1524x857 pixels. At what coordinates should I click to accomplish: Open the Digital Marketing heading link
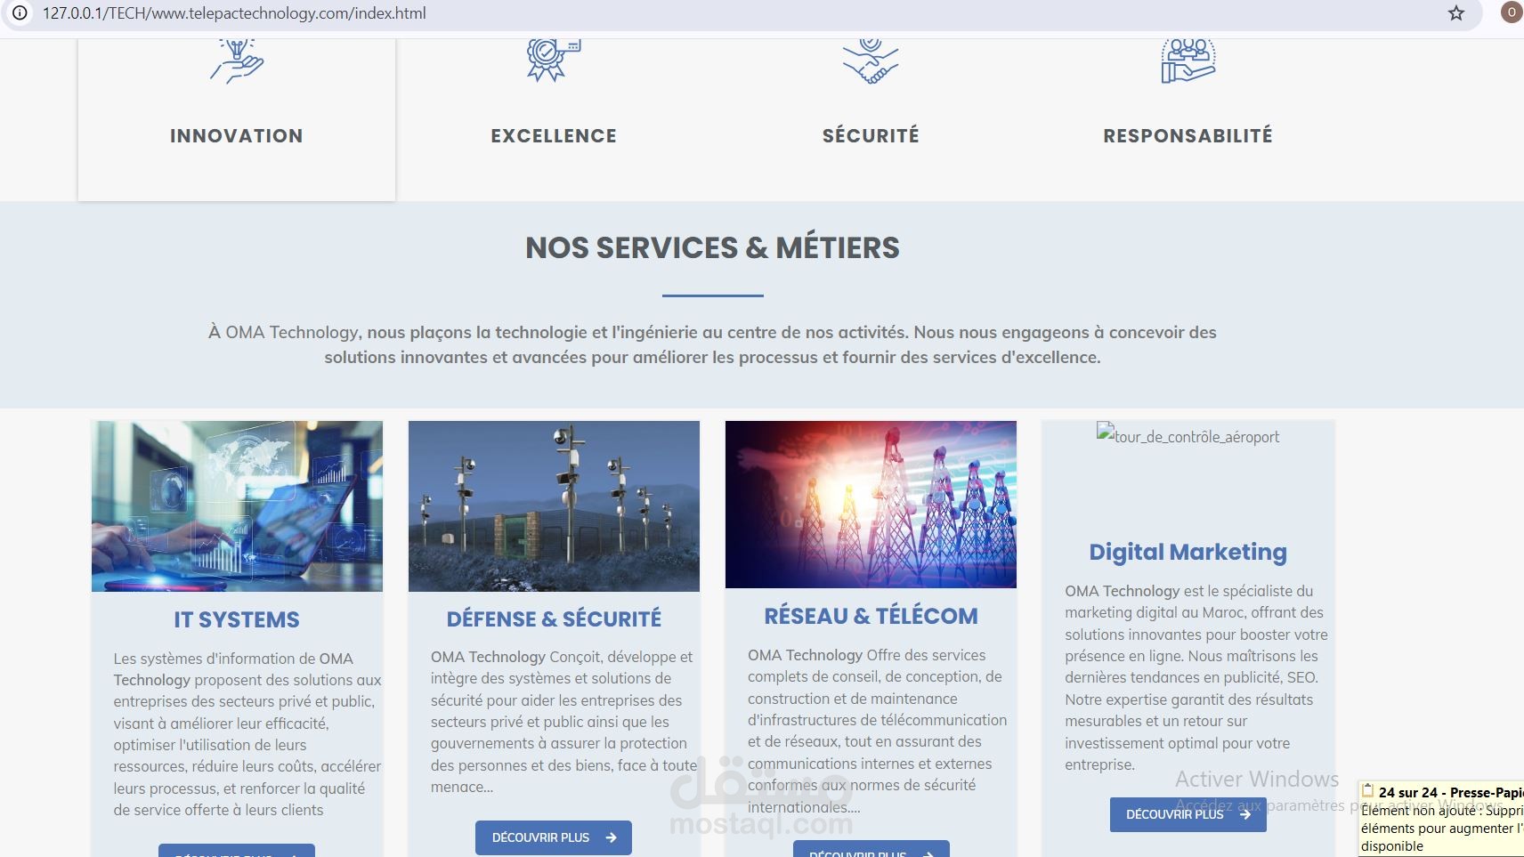click(1188, 552)
